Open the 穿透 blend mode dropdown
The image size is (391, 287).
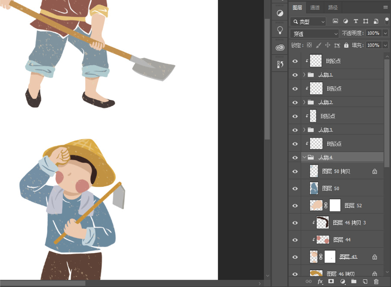click(315, 33)
